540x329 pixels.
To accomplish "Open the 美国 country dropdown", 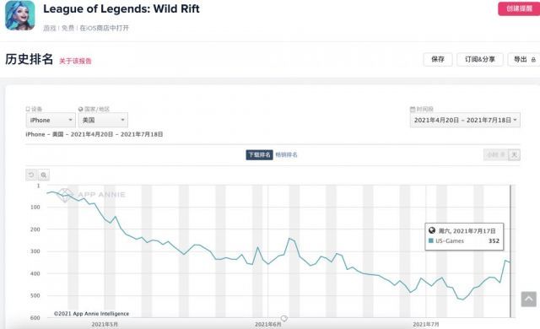I will point(103,120).
